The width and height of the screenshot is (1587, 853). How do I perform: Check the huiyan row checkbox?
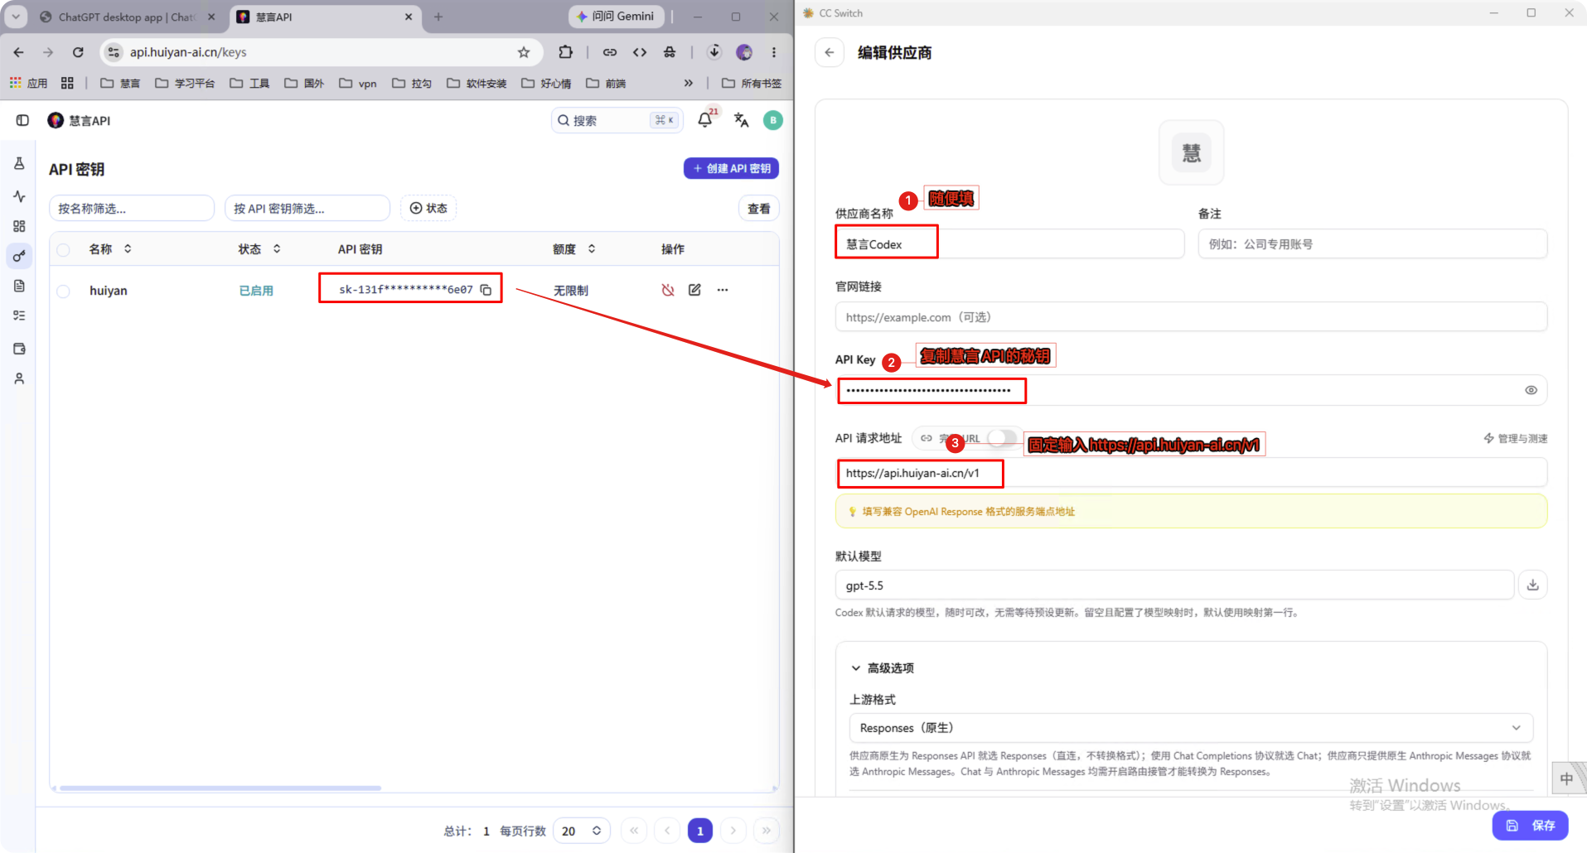pos(63,291)
